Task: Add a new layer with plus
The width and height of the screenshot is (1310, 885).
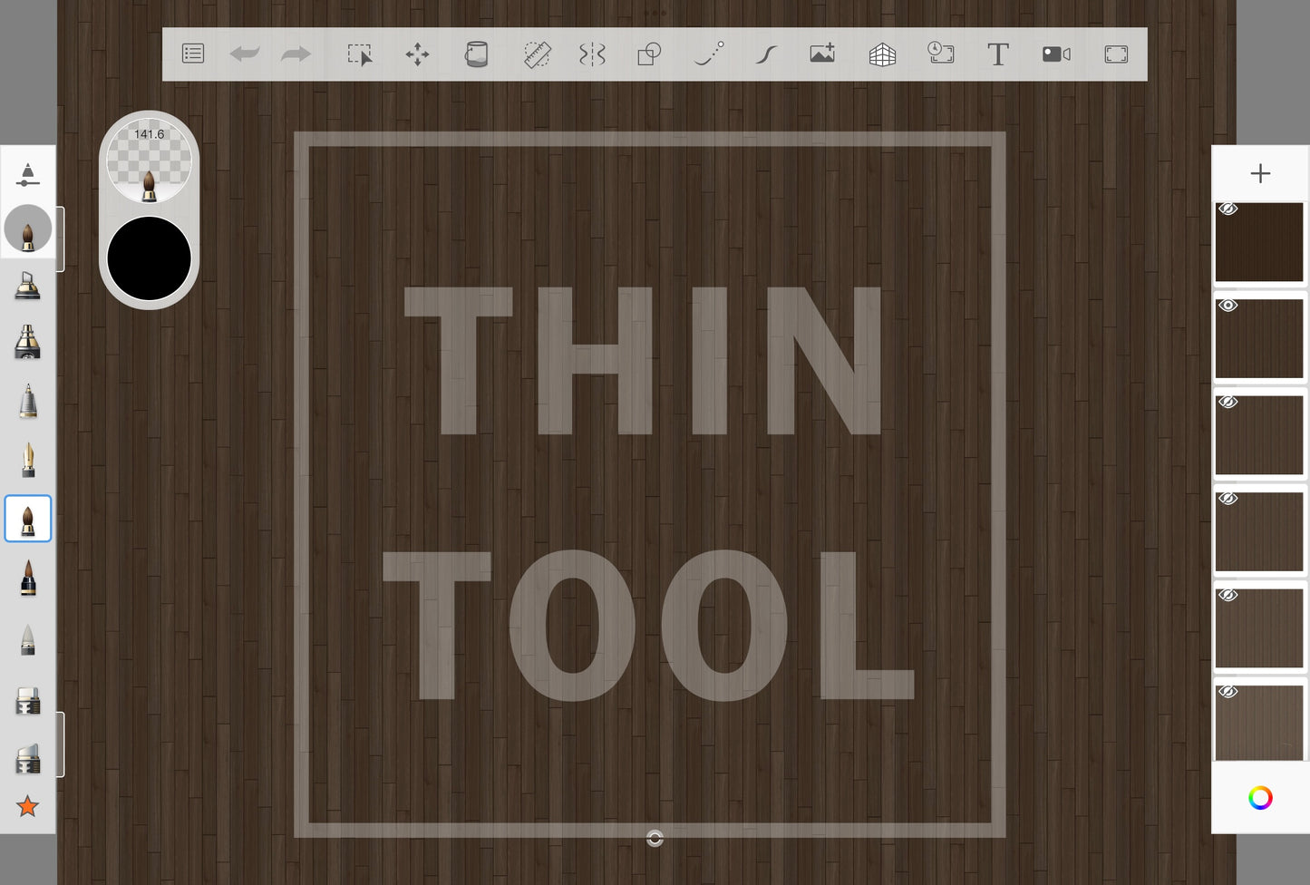Action: pyautogui.click(x=1260, y=173)
